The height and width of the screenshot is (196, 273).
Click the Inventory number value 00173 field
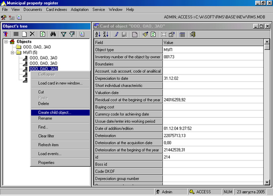pos(213,57)
